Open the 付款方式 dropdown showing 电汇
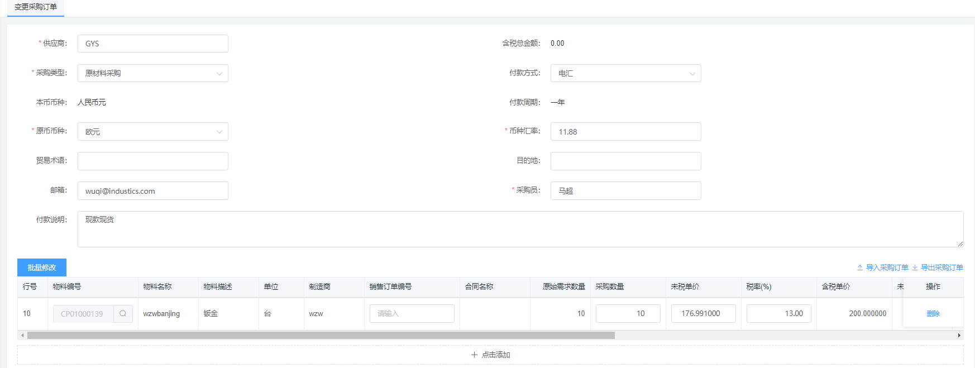Image resolution: width=975 pixels, height=368 pixels. [692, 73]
